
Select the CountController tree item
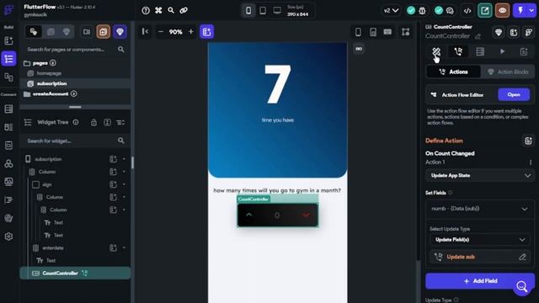coord(75,273)
